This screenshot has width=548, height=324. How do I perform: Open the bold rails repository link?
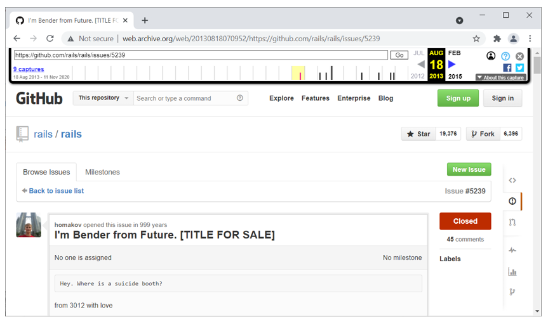[x=71, y=134]
